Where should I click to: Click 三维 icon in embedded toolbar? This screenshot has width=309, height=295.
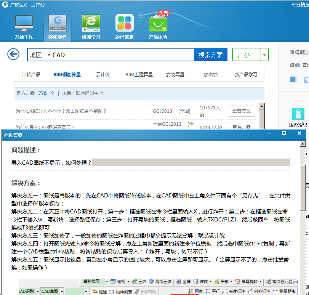coord(134,281)
